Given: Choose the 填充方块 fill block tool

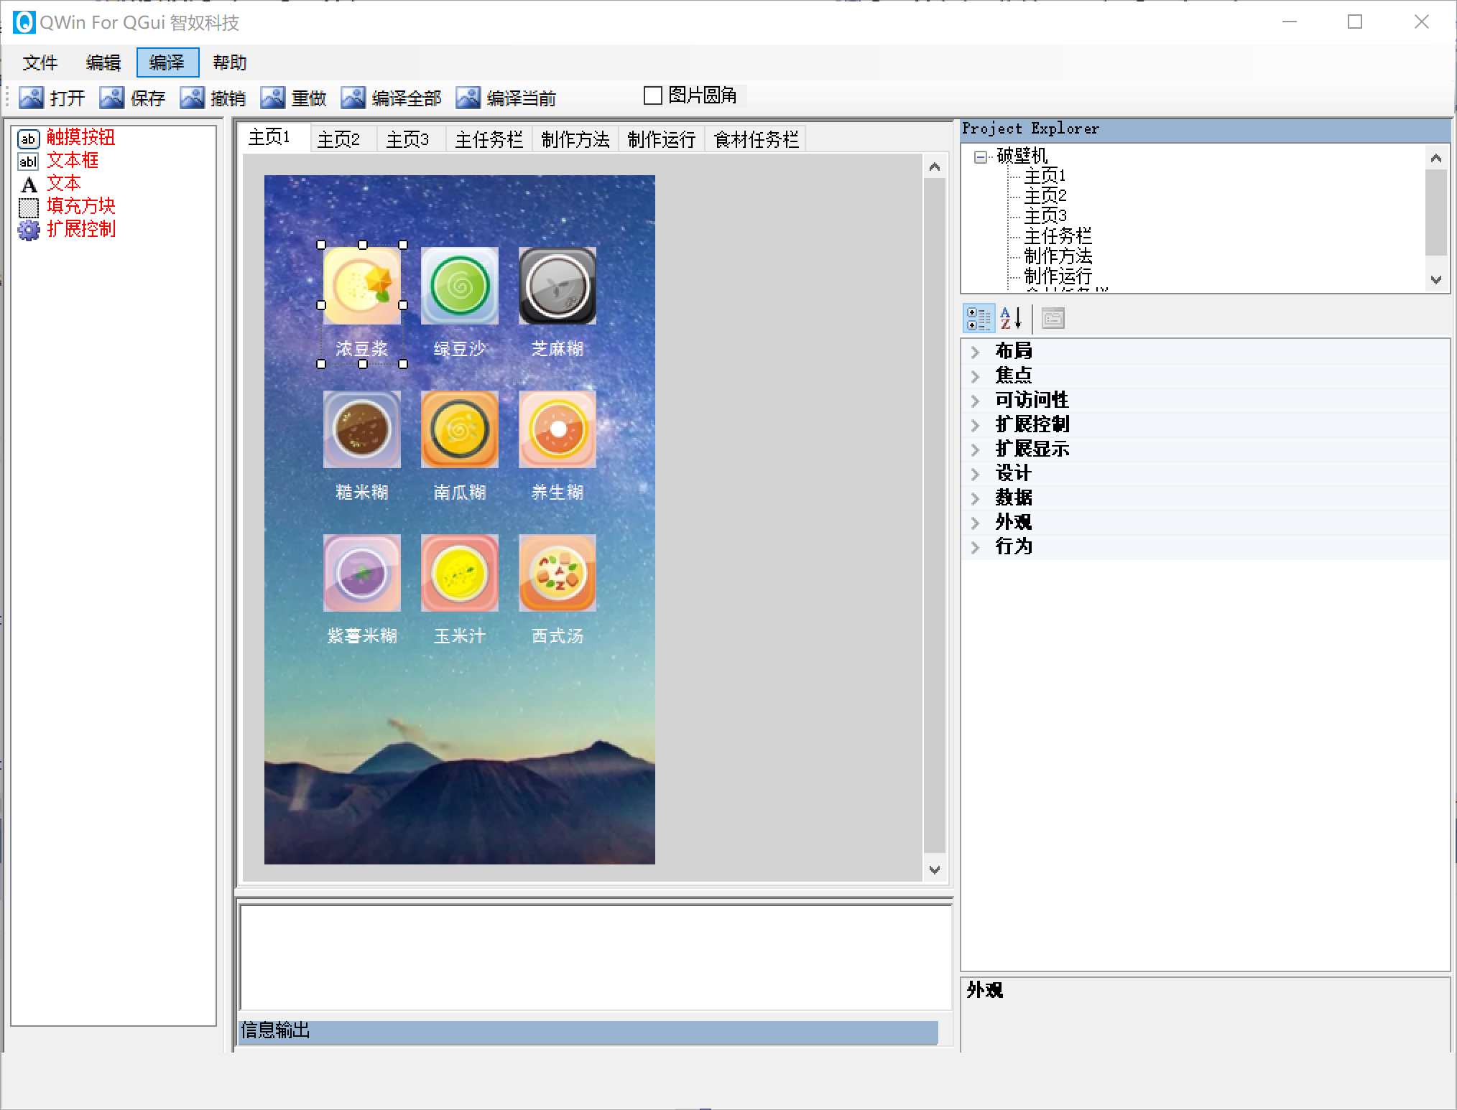Looking at the screenshot, I should [80, 206].
